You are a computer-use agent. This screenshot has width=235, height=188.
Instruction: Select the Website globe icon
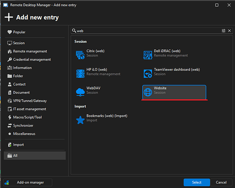[x=148, y=92]
